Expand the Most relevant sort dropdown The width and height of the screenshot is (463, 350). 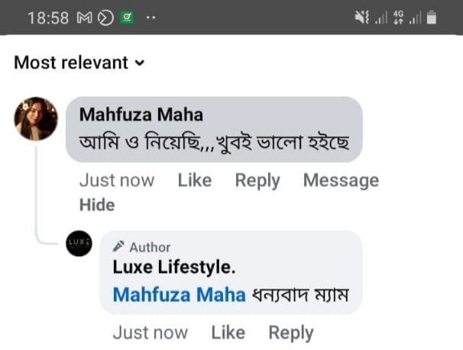79,63
